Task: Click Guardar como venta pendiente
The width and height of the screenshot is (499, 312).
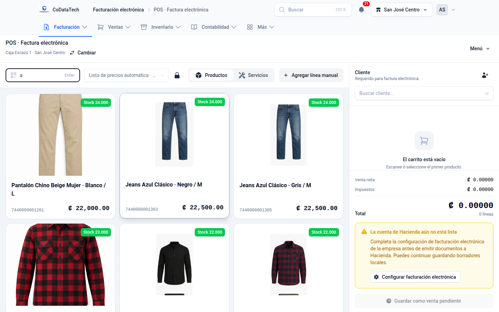Action: (x=424, y=301)
